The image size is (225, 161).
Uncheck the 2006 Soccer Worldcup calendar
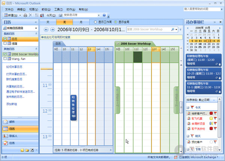(x=5, y=54)
